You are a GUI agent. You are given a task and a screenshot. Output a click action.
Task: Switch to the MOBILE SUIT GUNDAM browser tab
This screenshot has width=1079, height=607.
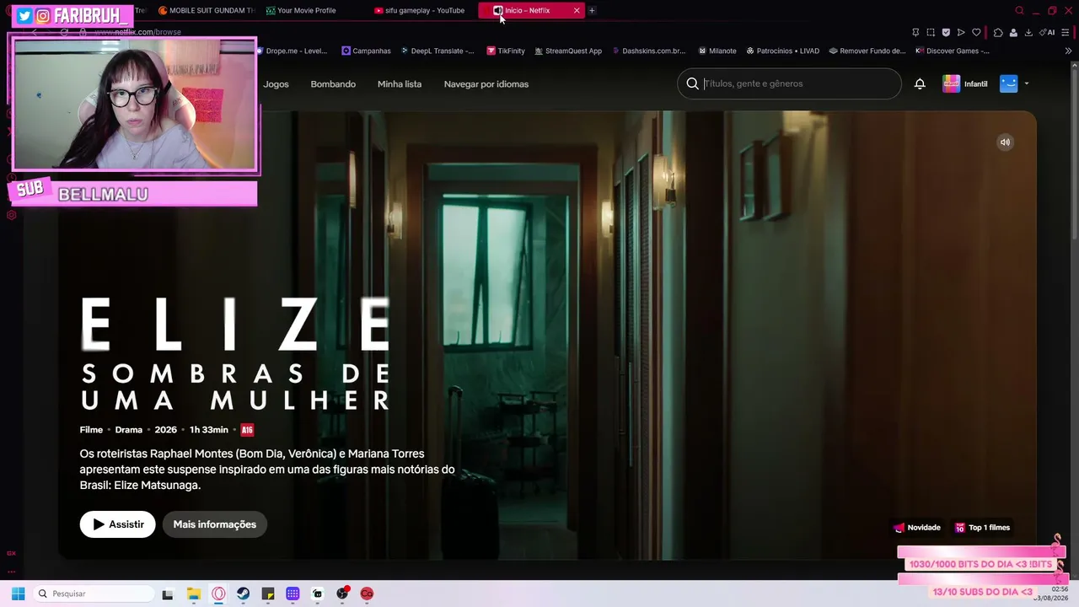(x=207, y=10)
